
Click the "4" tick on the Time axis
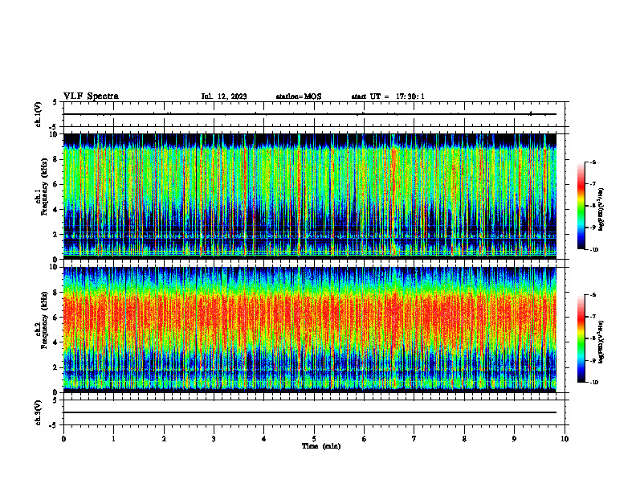[x=264, y=439]
